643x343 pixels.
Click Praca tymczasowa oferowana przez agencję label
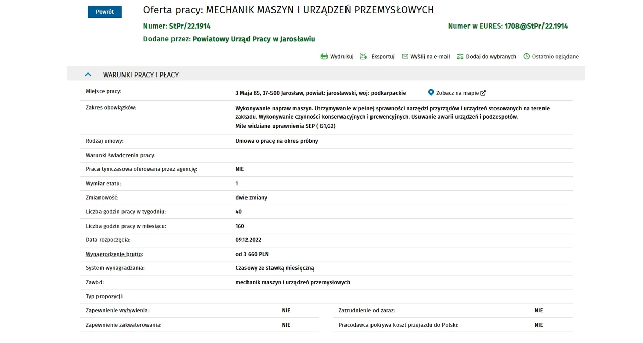(x=141, y=169)
